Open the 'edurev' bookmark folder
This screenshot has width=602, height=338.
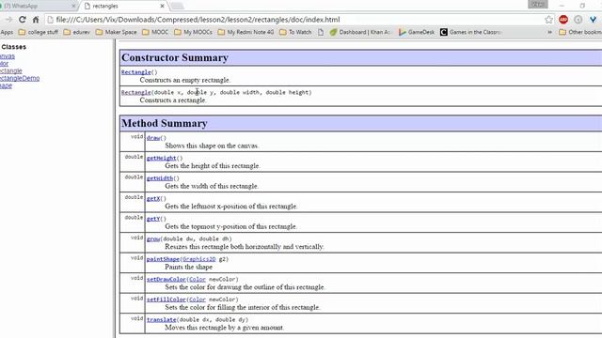77,32
